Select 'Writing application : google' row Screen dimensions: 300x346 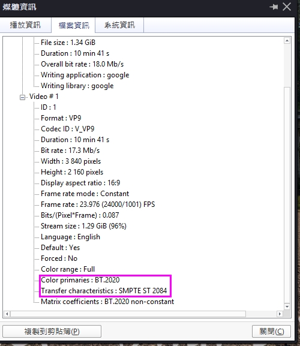pyautogui.click(x=85, y=75)
